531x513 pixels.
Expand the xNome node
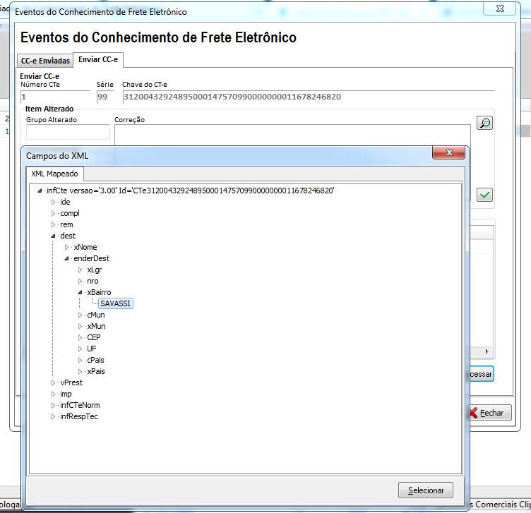[66, 248]
